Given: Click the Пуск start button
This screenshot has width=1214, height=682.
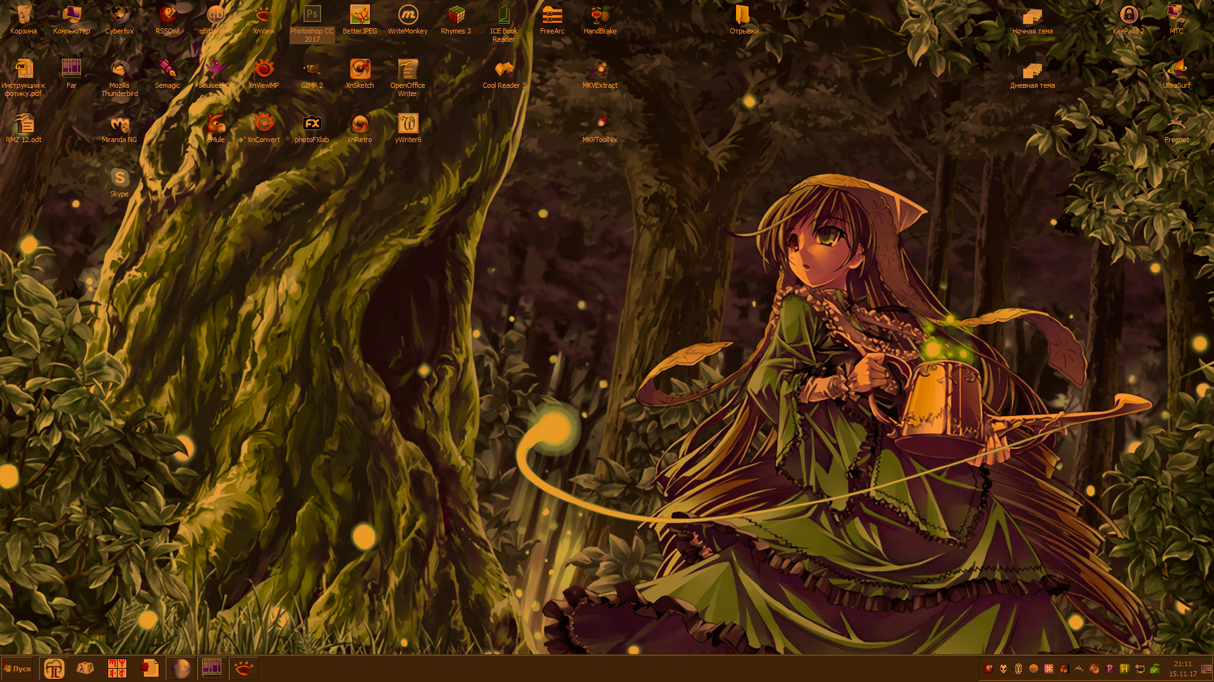Looking at the screenshot, I should 18,669.
